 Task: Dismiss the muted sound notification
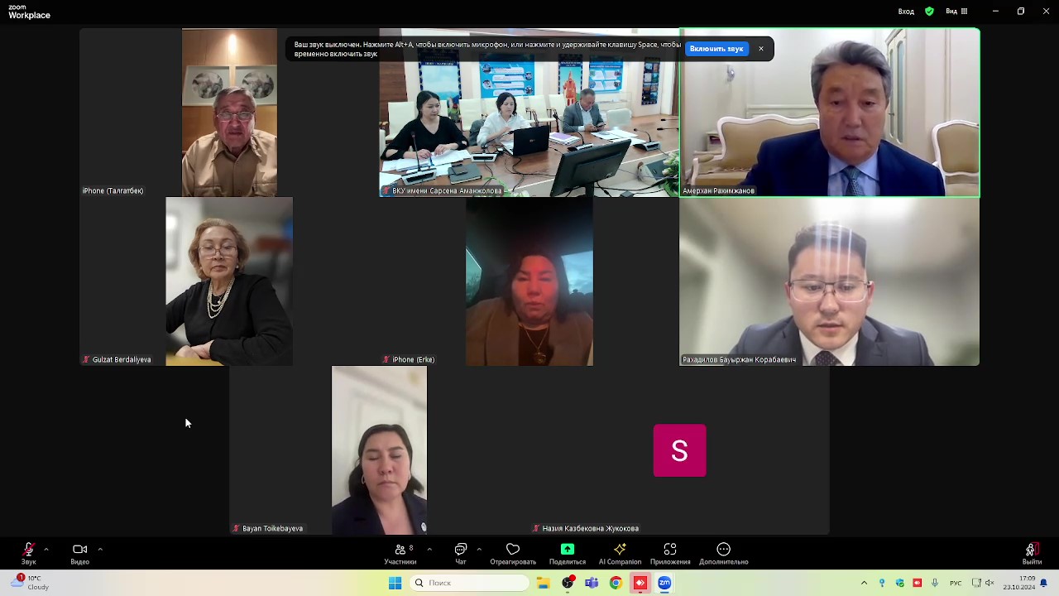point(761,49)
